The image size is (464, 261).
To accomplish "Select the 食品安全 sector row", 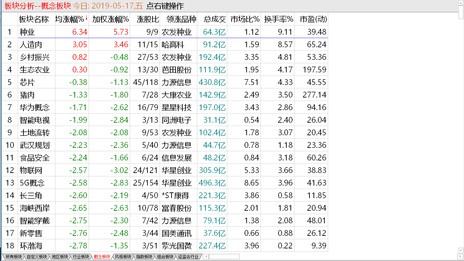I will tap(165, 158).
